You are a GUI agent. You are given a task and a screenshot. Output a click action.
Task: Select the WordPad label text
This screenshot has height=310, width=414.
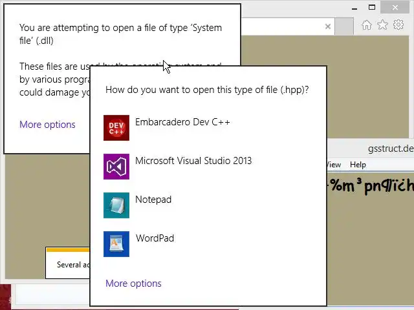click(155, 238)
